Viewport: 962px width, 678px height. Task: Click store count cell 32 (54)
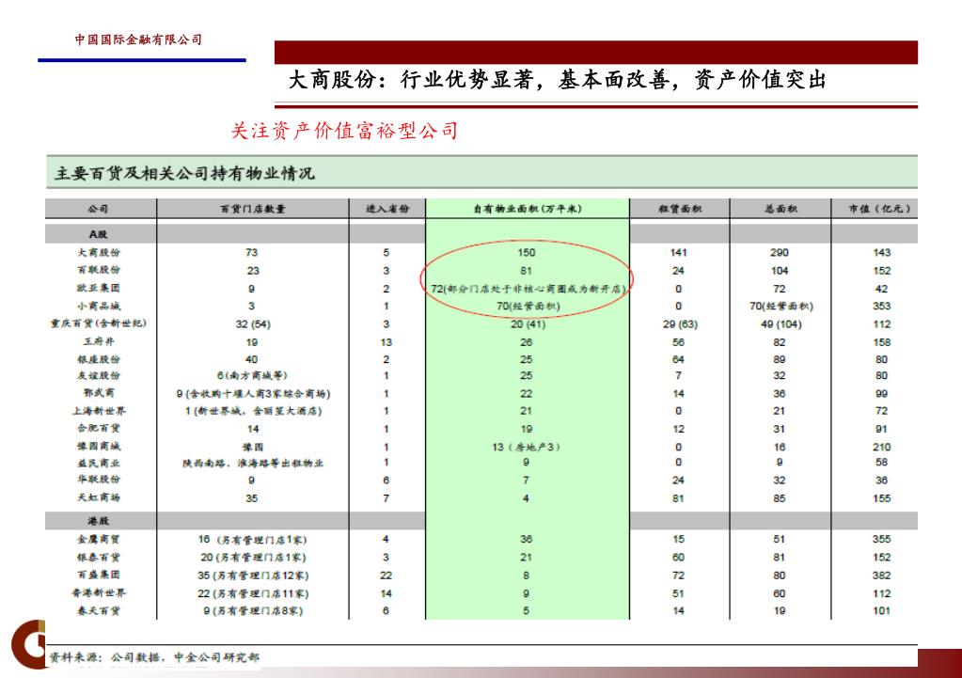point(253,324)
